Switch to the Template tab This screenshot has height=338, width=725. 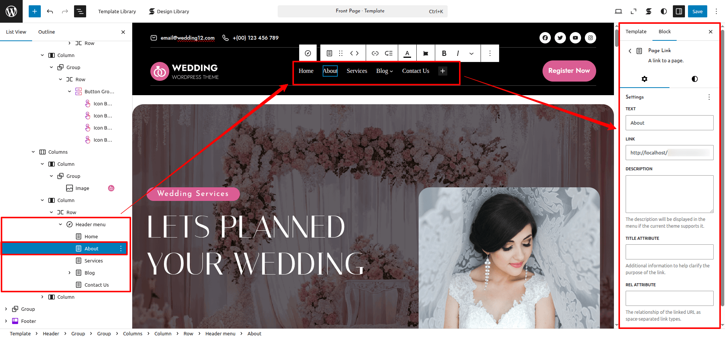point(636,32)
